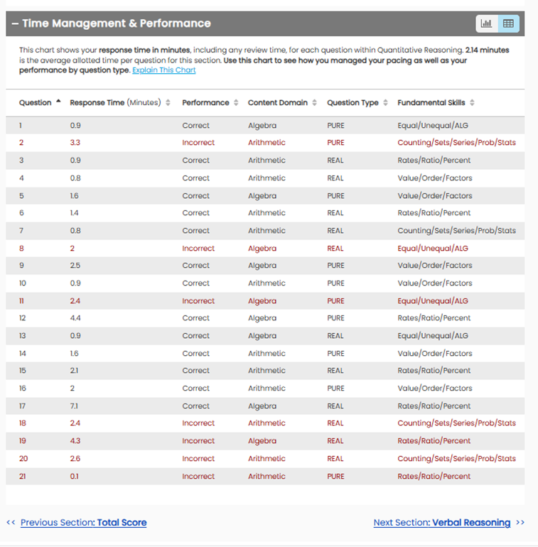Screen dimensions: 538x547
Task: Click the right double-chevron next icon
Action: click(x=520, y=523)
